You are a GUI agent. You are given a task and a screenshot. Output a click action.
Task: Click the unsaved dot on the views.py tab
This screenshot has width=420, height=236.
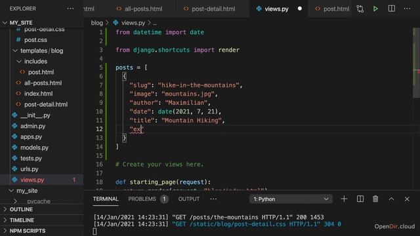pos(300,9)
